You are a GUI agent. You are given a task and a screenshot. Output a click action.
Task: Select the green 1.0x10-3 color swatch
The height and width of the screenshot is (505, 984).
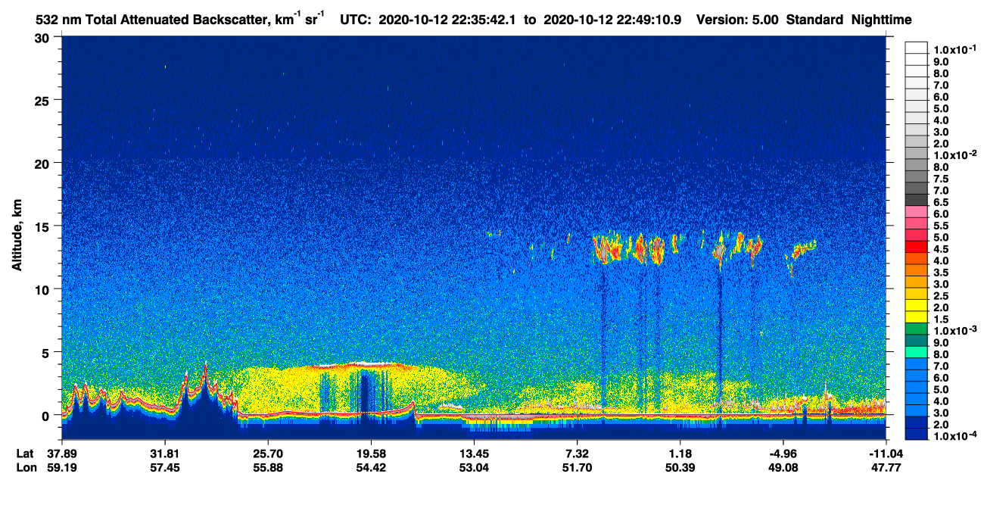pos(916,329)
